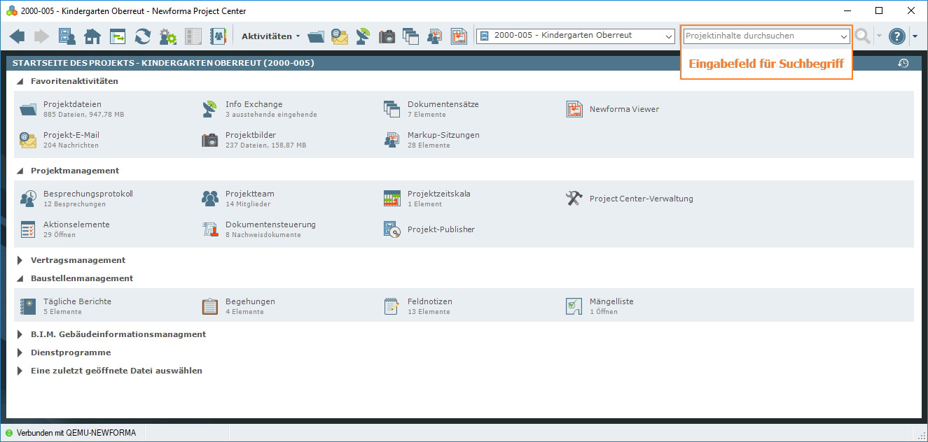Expand B.I.M. Gebäudeinformationsmanagment section
Image resolution: width=928 pixels, height=442 pixels.
click(20, 334)
